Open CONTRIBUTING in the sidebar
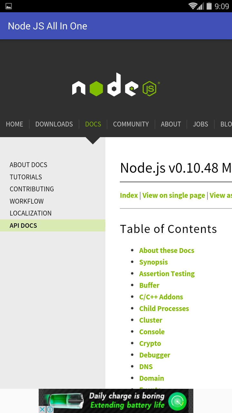The image size is (232, 413). [x=32, y=189]
